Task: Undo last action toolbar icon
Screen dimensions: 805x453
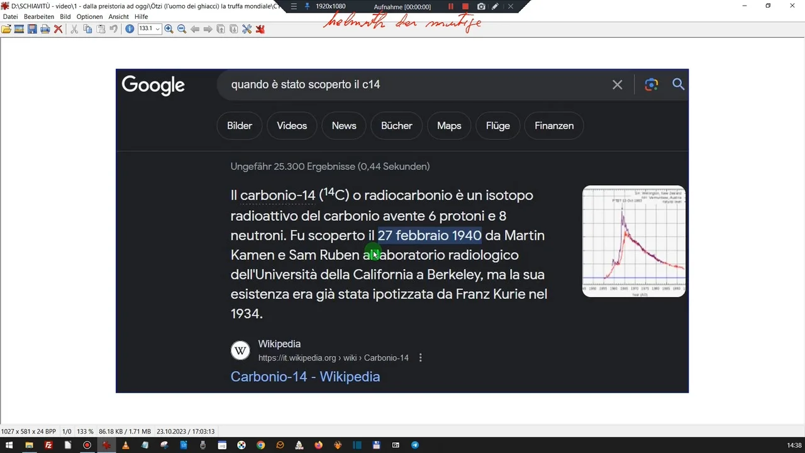Action: pyautogui.click(x=114, y=29)
